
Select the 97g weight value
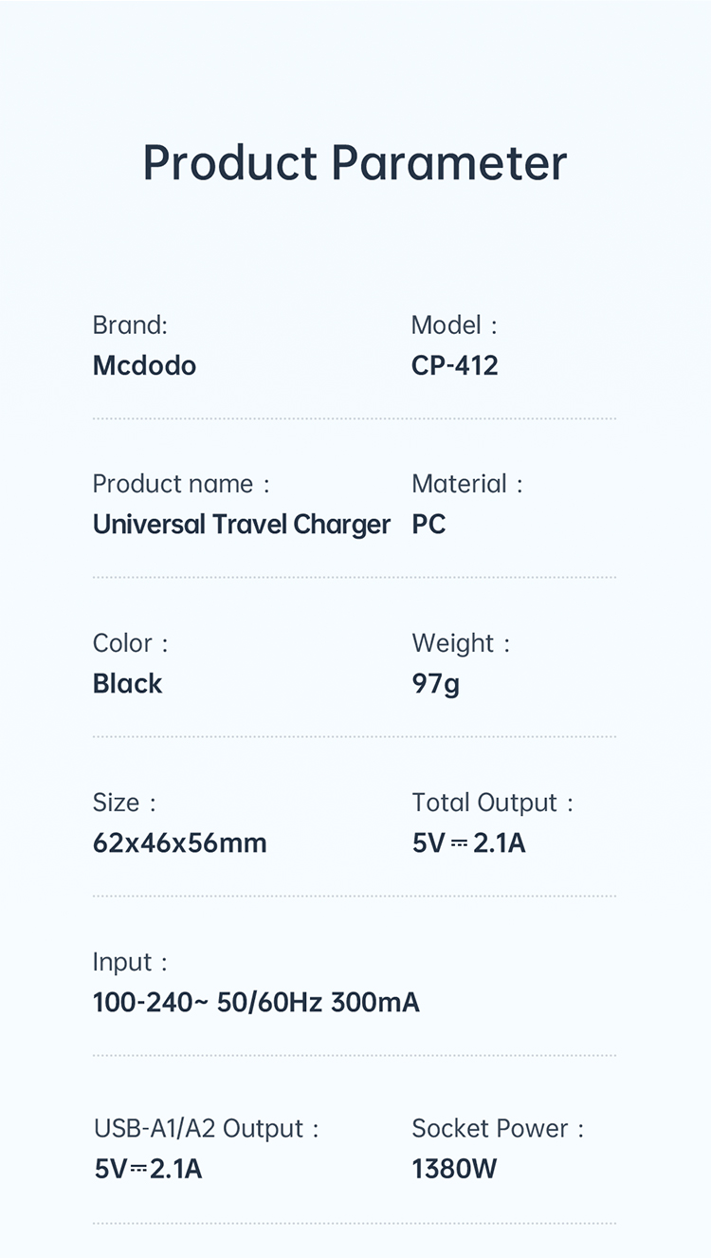[436, 684]
